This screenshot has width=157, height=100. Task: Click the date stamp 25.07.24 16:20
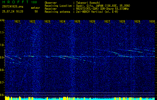click(13, 11)
